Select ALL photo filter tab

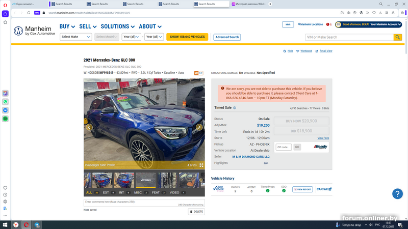pos(92,193)
